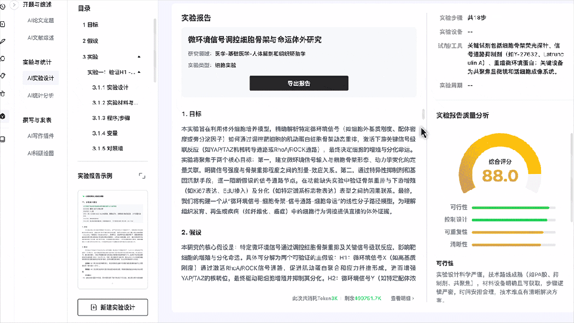Go to 3.1.5 对照组 section
The height and width of the screenshot is (323, 574).
click(107, 148)
